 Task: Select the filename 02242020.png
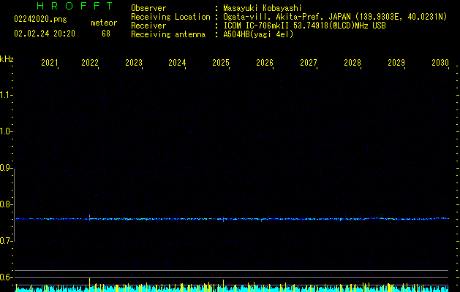(x=40, y=20)
